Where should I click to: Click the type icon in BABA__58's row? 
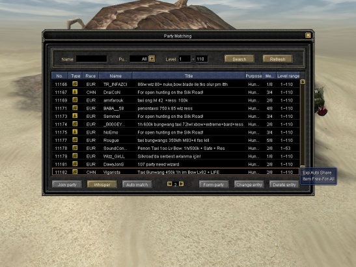click(x=75, y=108)
